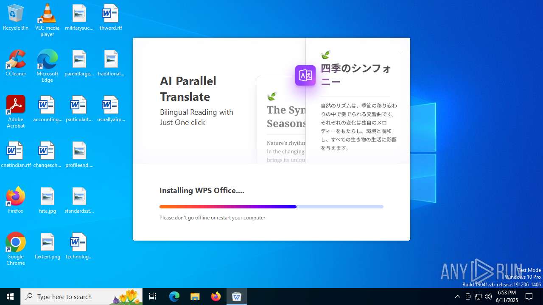Select the standardsst... image file

(x=79, y=200)
